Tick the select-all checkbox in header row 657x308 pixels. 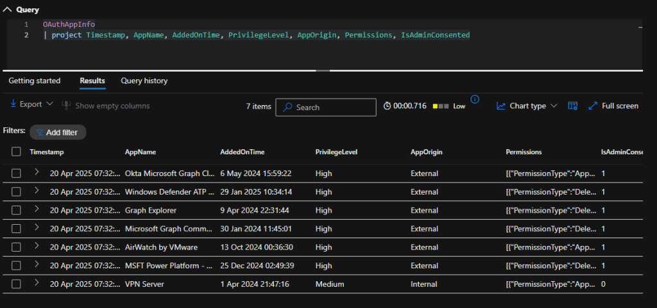click(x=16, y=152)
